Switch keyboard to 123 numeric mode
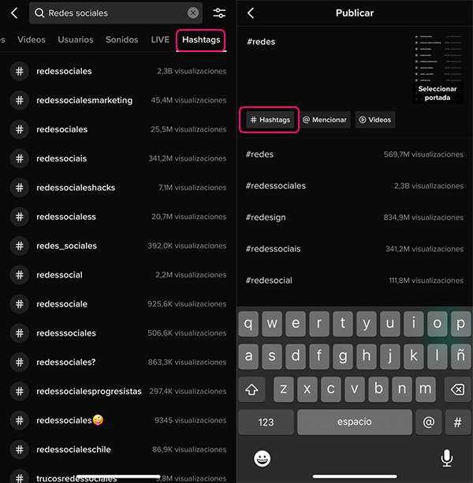 point(266,422)
